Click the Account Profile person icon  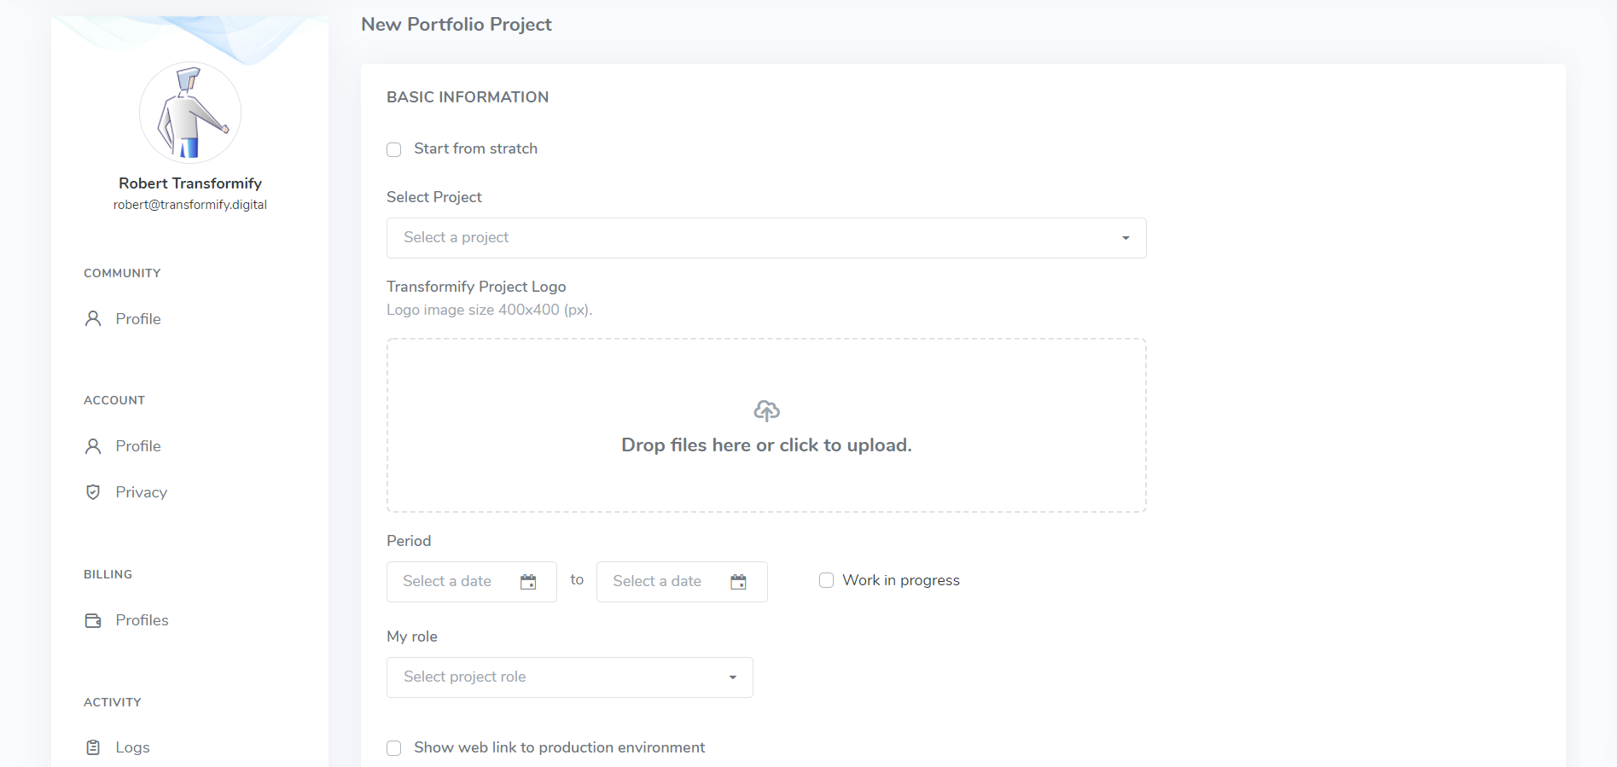pos(93,446)
